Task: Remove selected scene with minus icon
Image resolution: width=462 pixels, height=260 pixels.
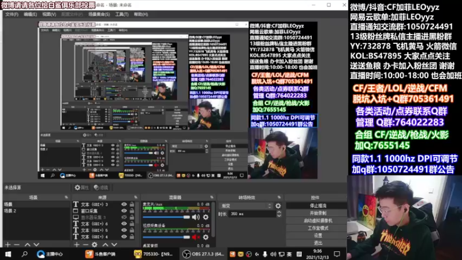Action: click(17, 244)
